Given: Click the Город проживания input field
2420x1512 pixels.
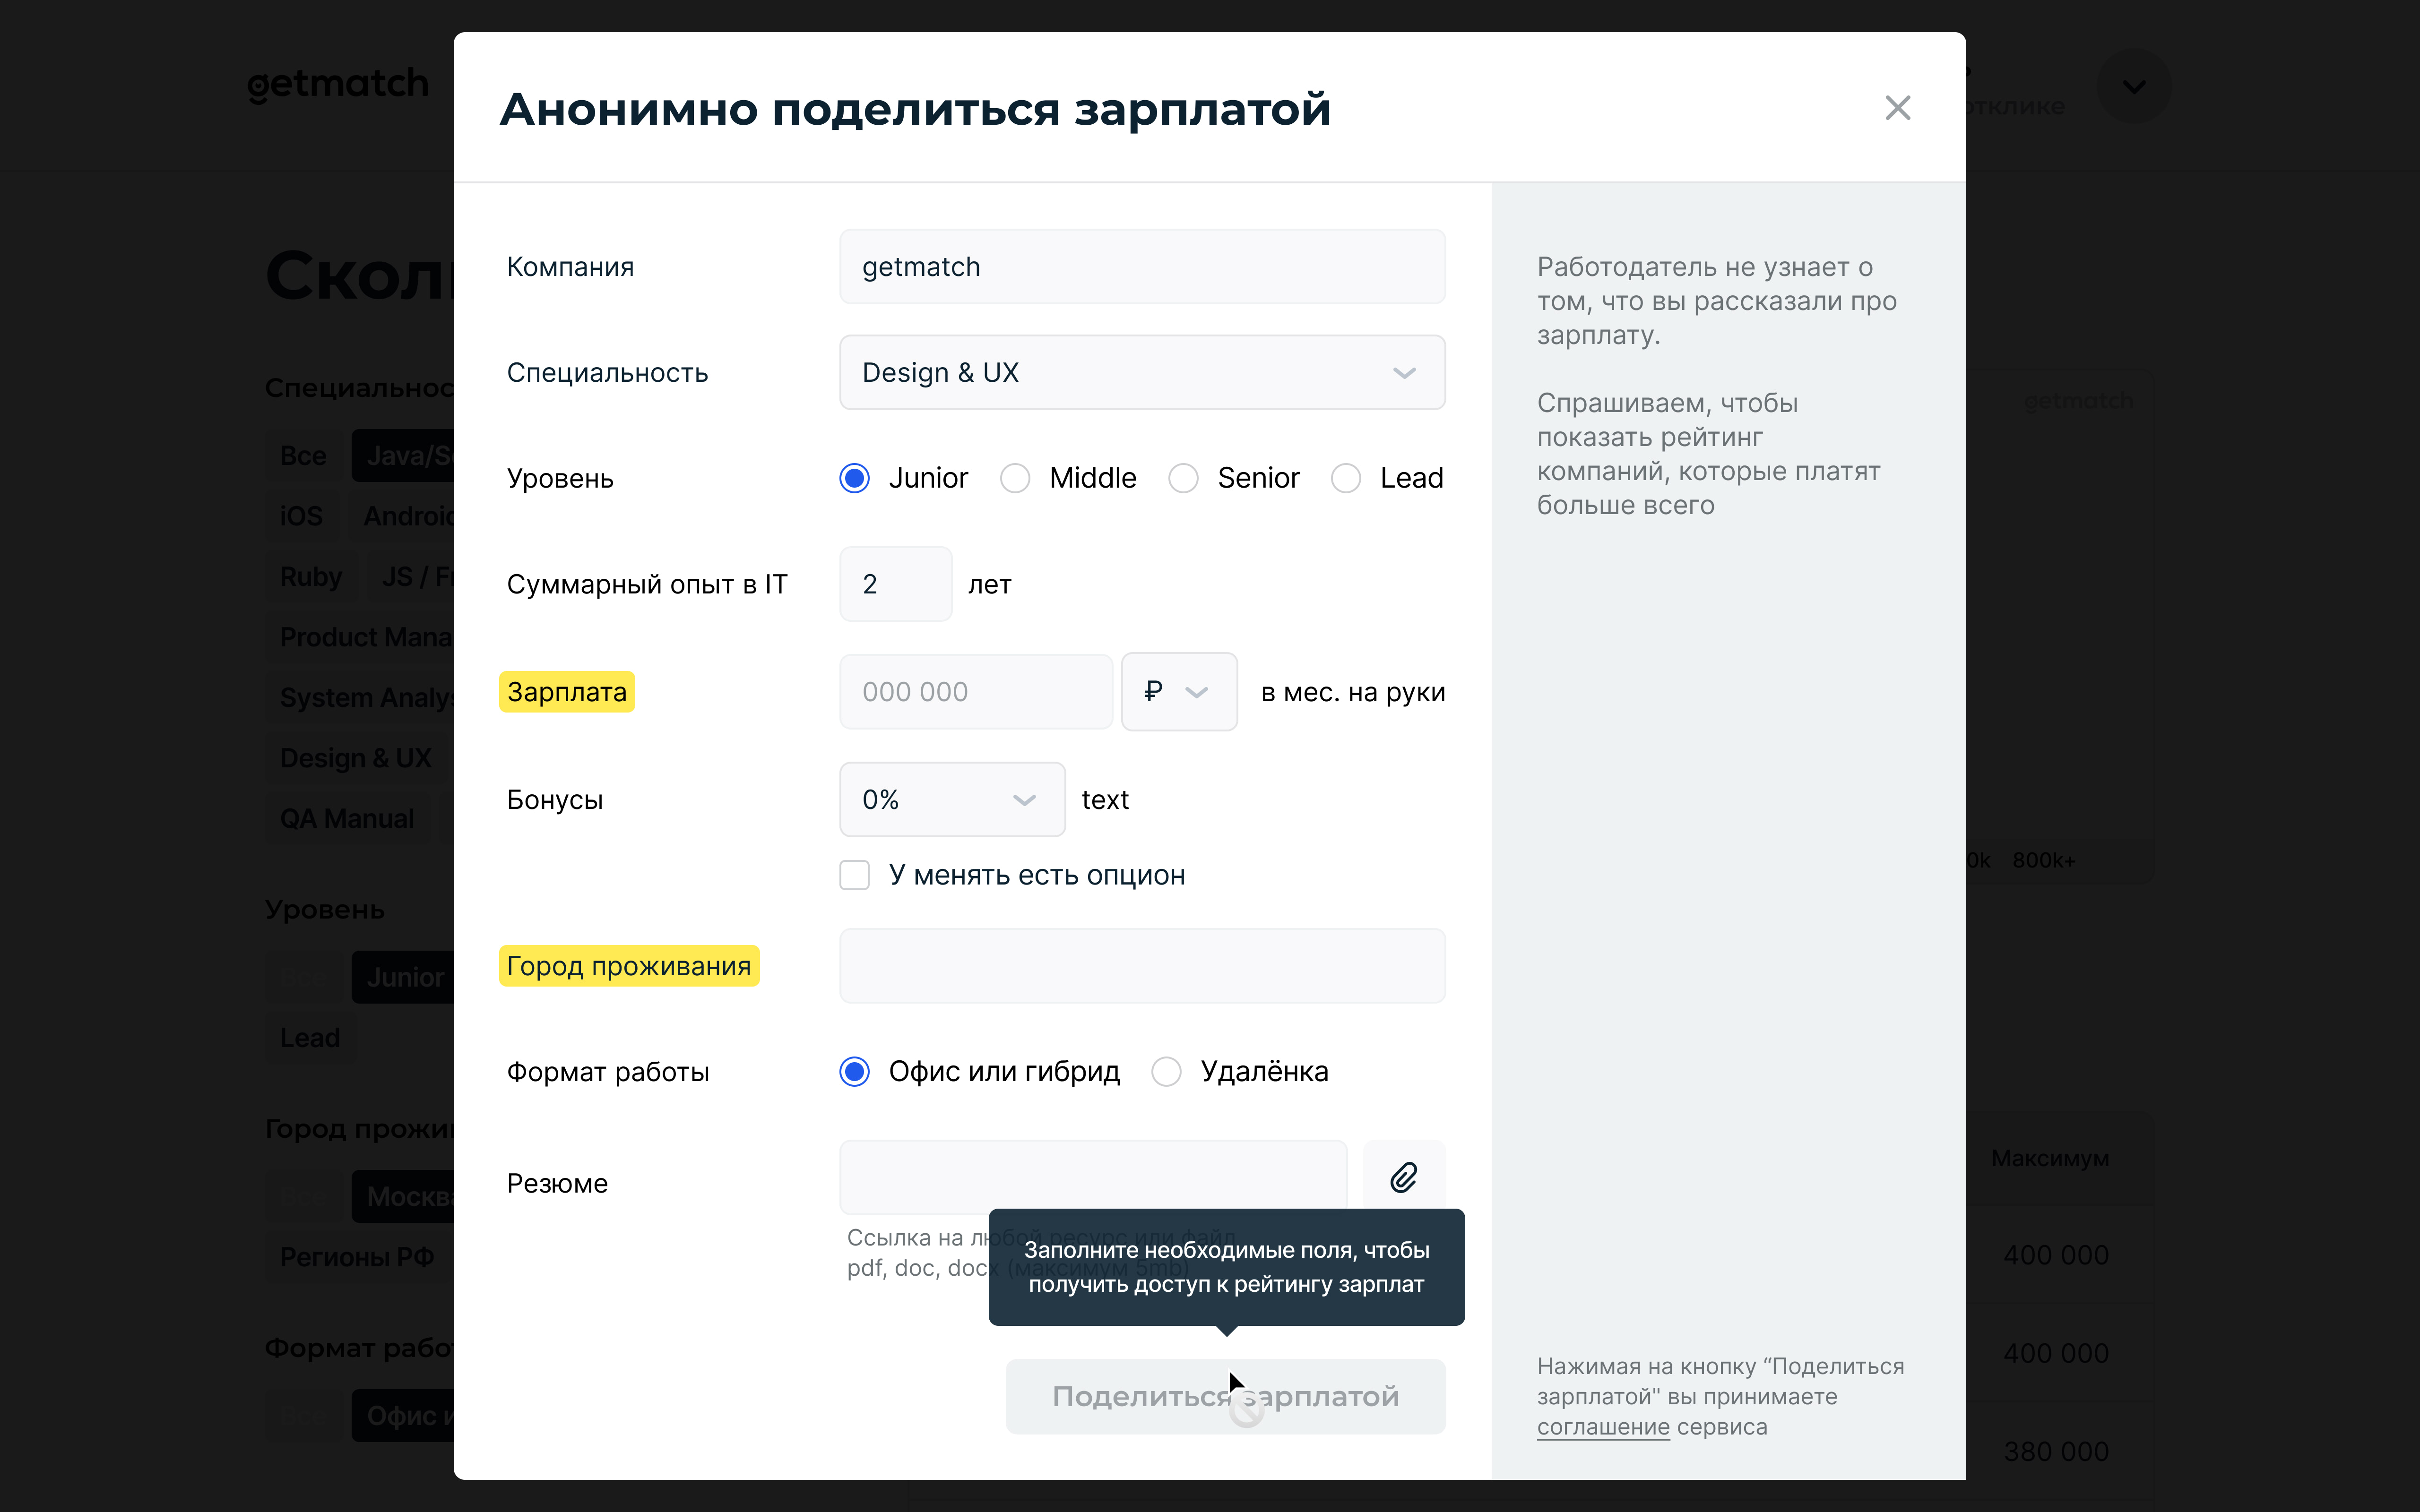Looking at the screenshot, I should (1142, 966).
